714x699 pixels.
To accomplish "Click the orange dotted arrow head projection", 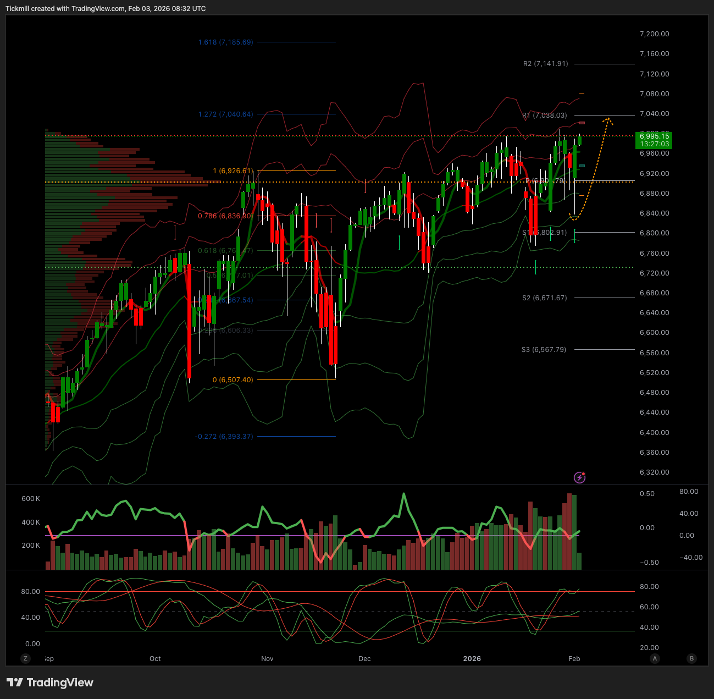I will (607, 119).
